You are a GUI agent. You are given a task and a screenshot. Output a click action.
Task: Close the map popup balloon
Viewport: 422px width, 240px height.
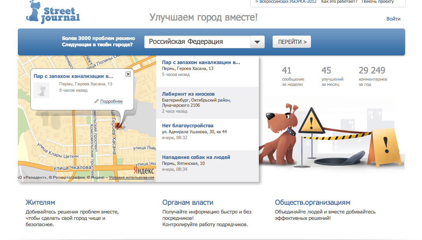[128, 74]
